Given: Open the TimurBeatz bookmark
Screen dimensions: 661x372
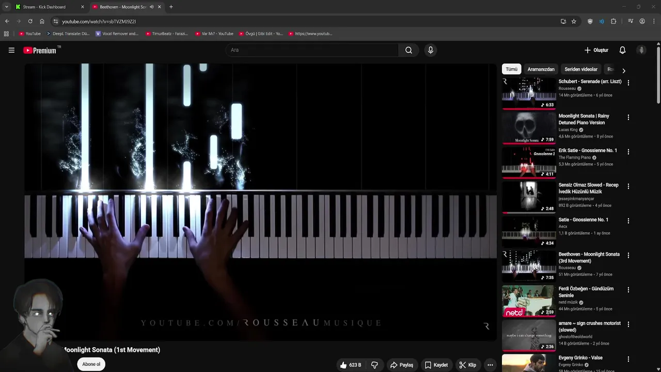Looking at the screenshot, I should point(167,34).
